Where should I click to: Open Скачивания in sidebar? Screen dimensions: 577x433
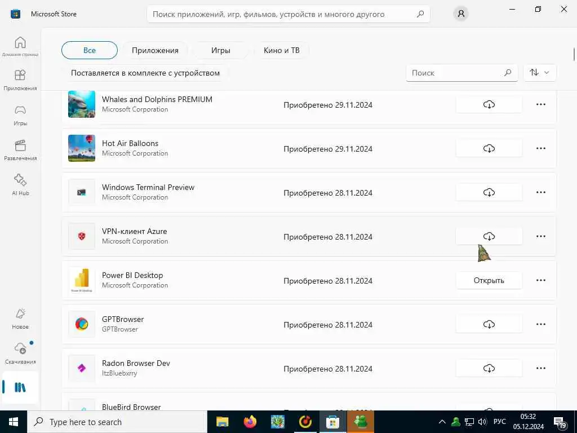20,353
